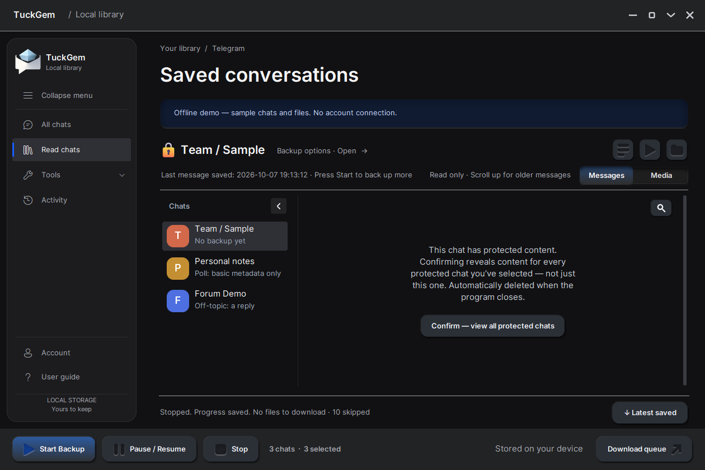Click the protected content warning message

click(x=492, y=274)
